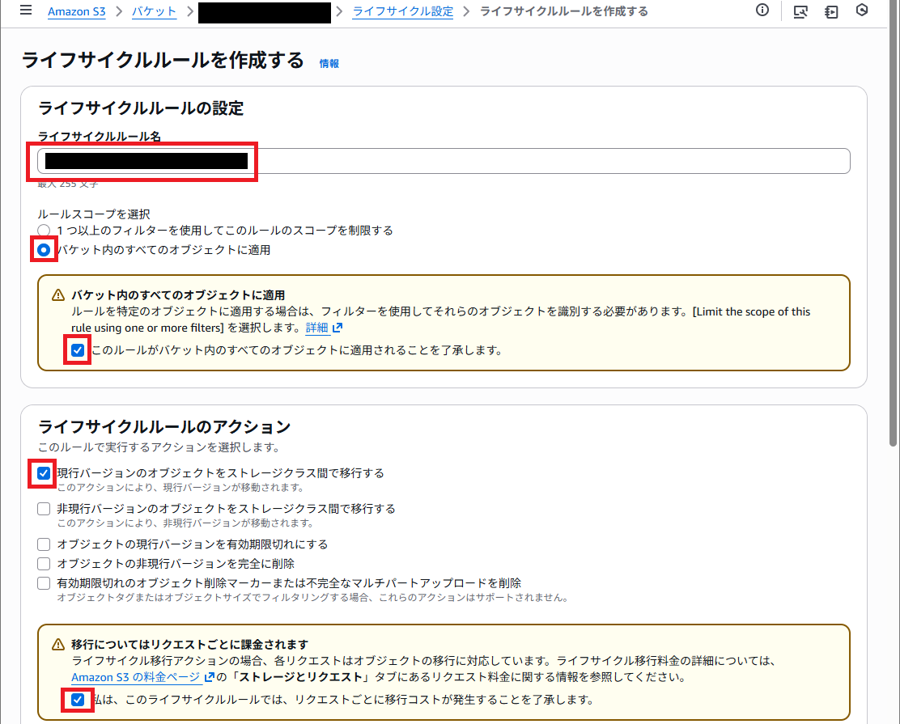Screen dimensions: 900x724
Task: Click external-link icon beside 詳細
Action: (x=337, y=327)
